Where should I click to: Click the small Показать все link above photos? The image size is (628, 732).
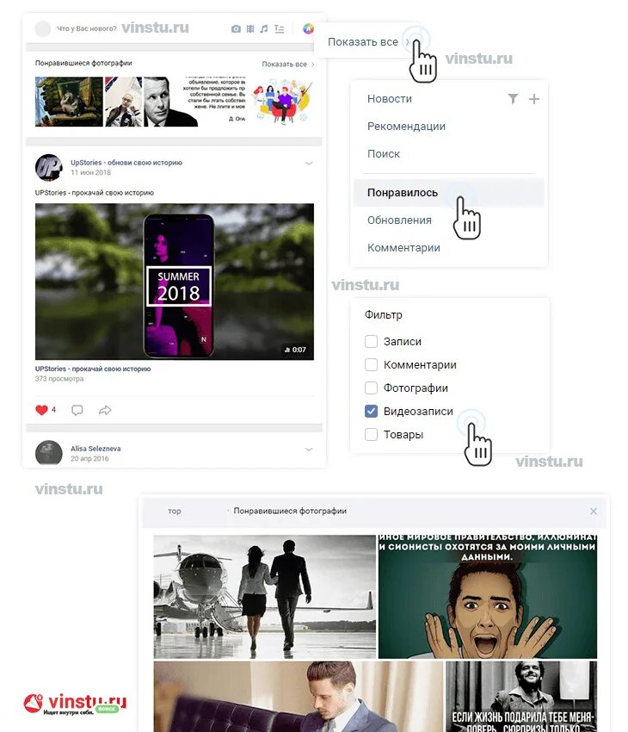tap(287, 64)
